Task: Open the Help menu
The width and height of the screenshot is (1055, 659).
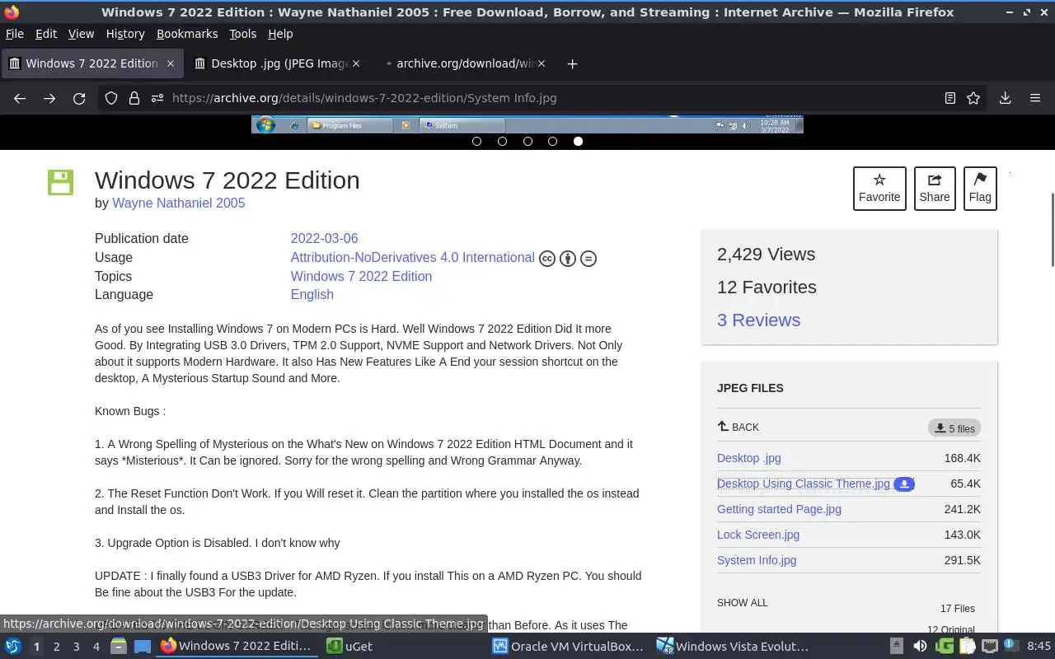Action: point(280,34)
